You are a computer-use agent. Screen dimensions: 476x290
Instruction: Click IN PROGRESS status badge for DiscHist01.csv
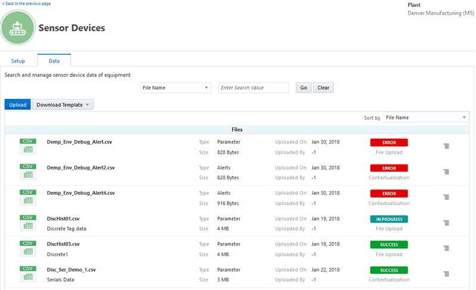coord(389,219)
